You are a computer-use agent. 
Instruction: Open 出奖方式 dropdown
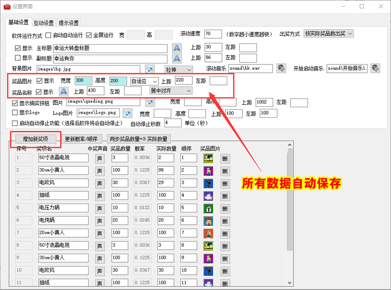(328, 33)
